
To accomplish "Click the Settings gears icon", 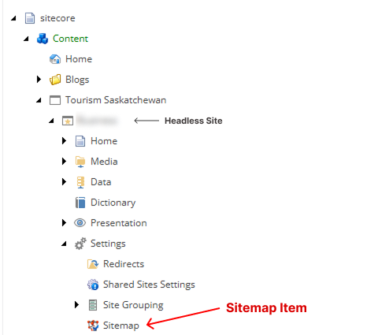I will click(x=80, y=244).
